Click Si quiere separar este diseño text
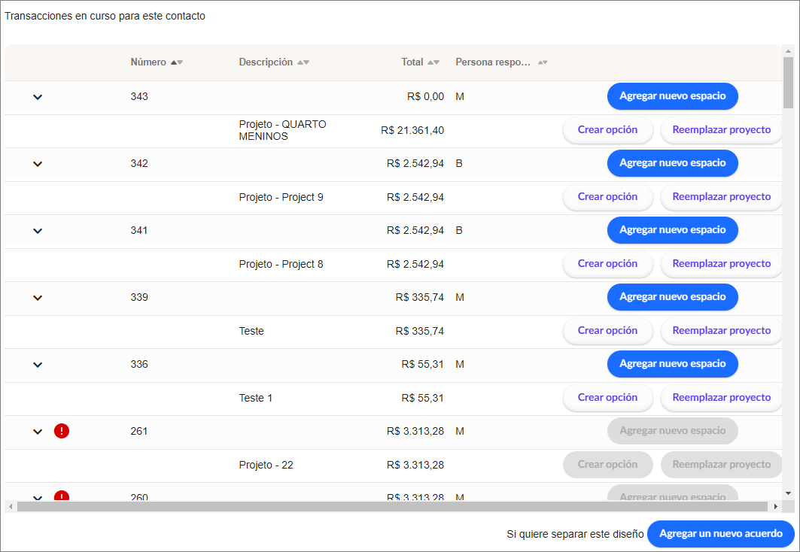 pos(575,534)
